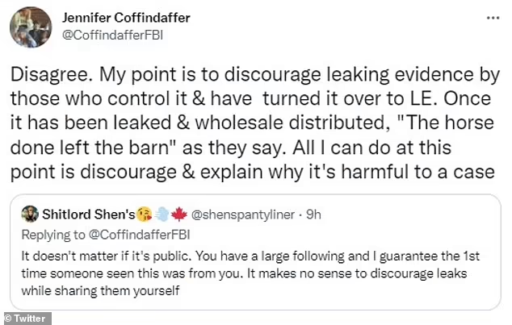
Task: Open the tweet's three-dot more menu
Action: click(491, 16)
